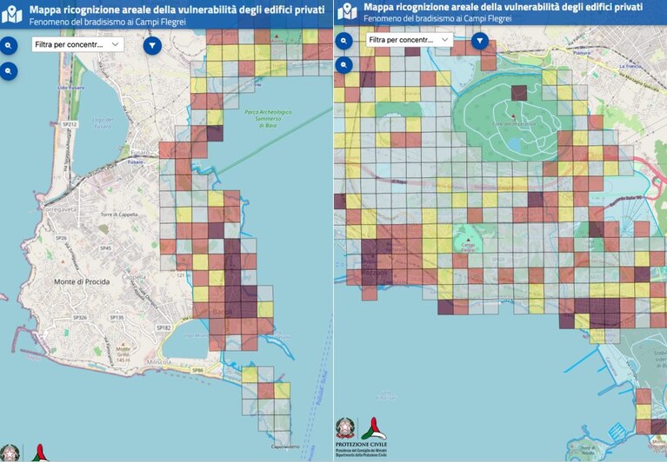Click the Pozzuoli label on right map

point(375,272)
